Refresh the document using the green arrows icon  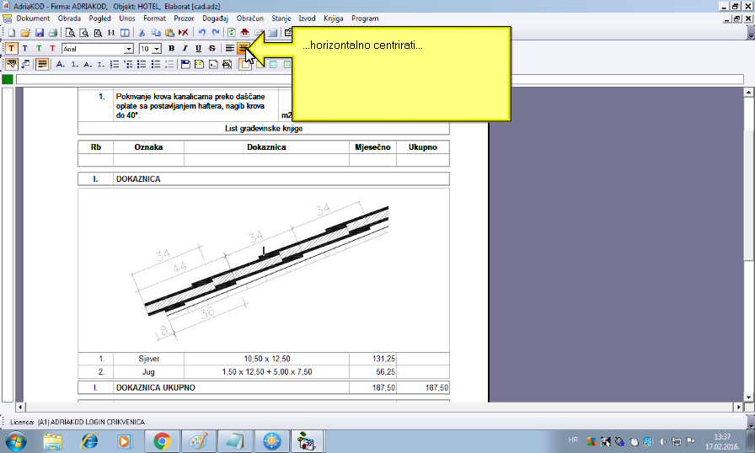[231, 33]
